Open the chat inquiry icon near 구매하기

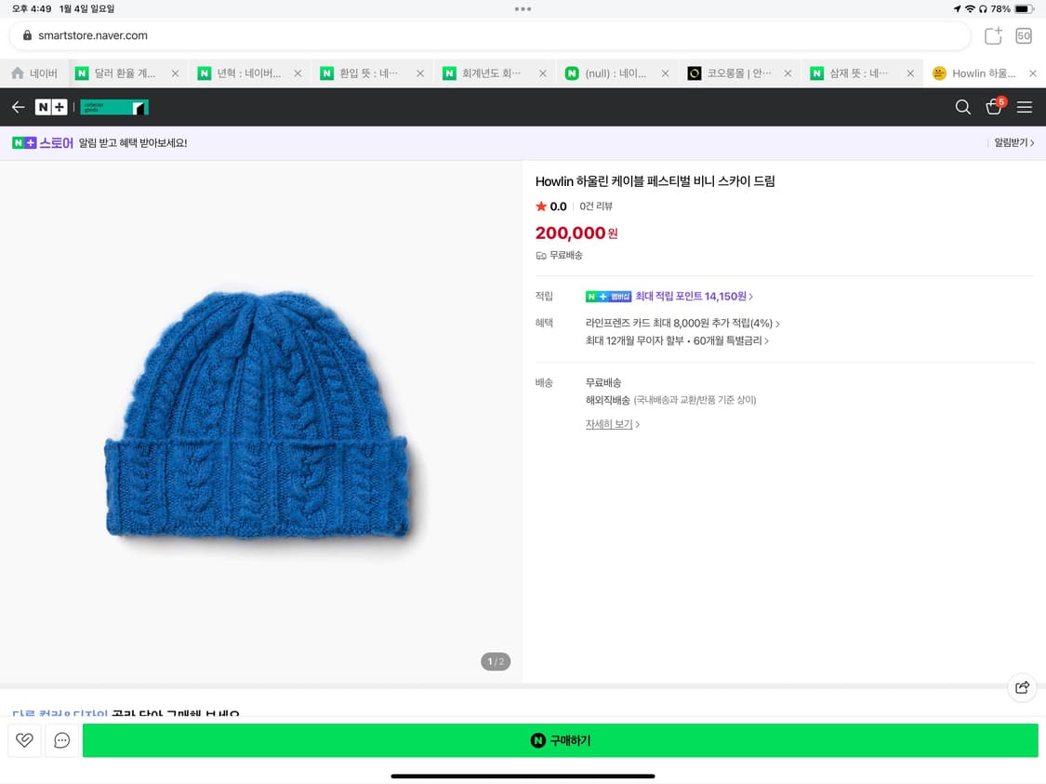click(61, 740)
